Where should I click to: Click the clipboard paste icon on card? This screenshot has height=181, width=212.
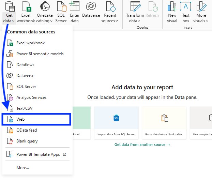[165, 118]
